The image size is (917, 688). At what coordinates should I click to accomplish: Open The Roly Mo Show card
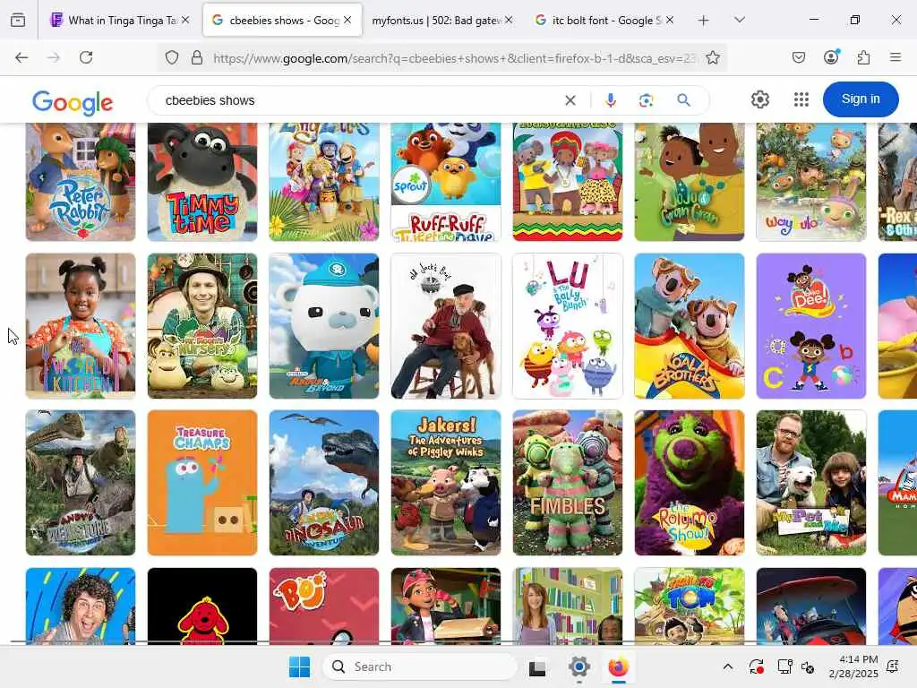[690, 483]
